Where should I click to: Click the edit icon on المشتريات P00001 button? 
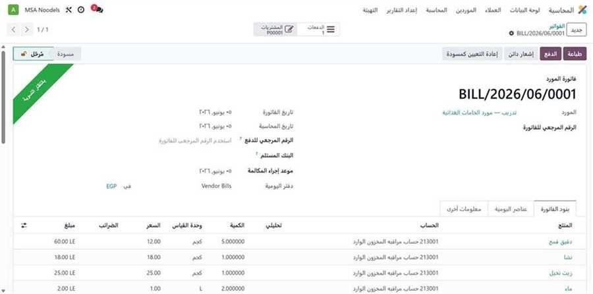point(289,30)
